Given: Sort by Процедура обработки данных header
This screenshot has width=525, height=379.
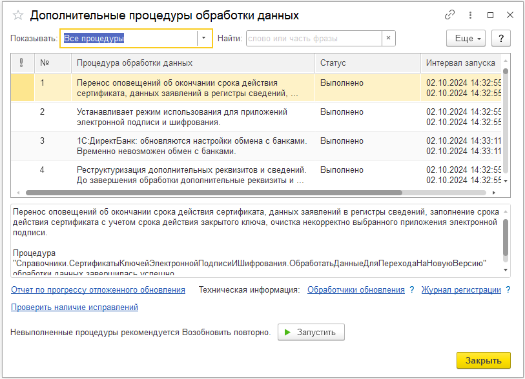Looking at the screenshot, I should (193, 63).
